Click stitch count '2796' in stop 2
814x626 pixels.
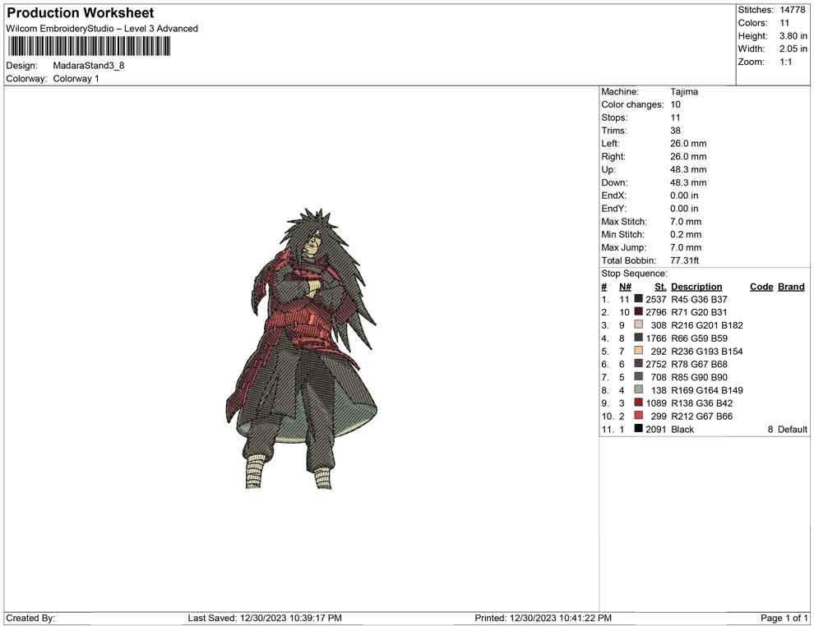click(656, 312)
